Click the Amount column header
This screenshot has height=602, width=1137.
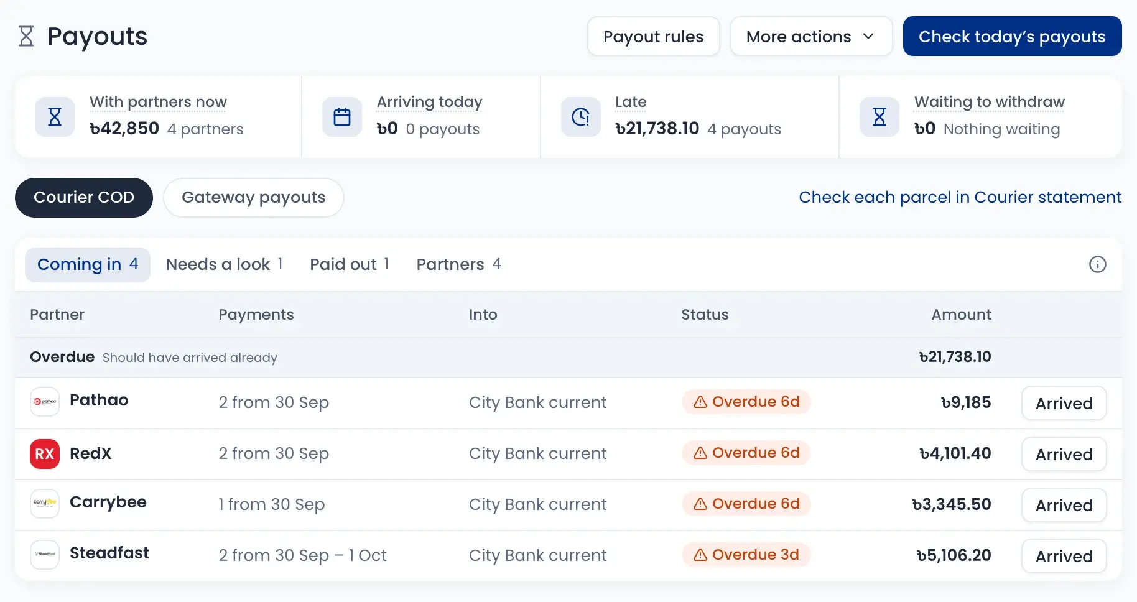coord(961,315)
